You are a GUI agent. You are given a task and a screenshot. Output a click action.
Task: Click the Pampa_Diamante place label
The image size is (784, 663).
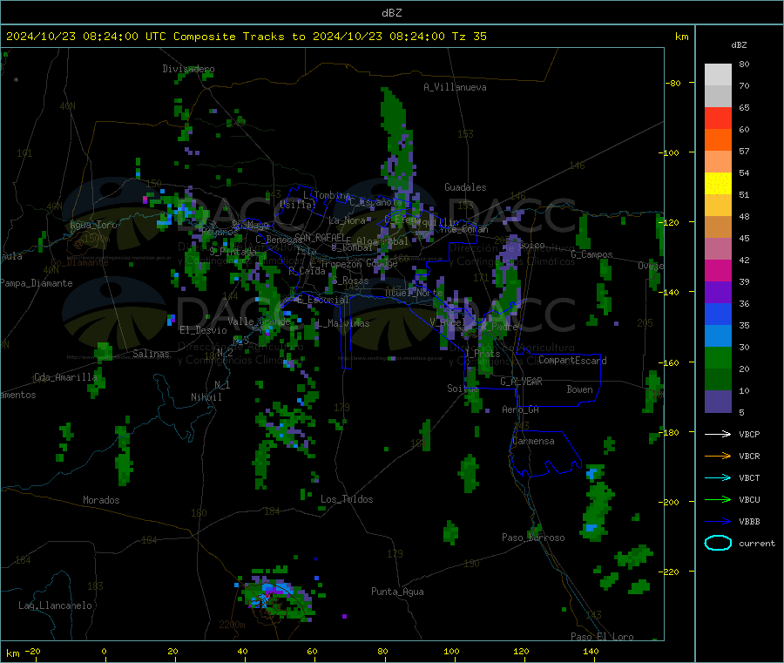click(37, 283)
